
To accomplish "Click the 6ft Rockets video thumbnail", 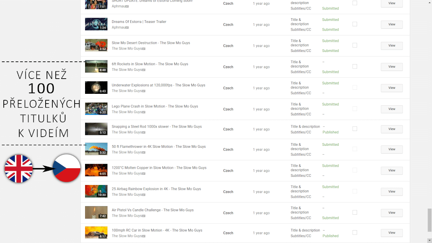I will pyautogui.click(x=96, y=66).
